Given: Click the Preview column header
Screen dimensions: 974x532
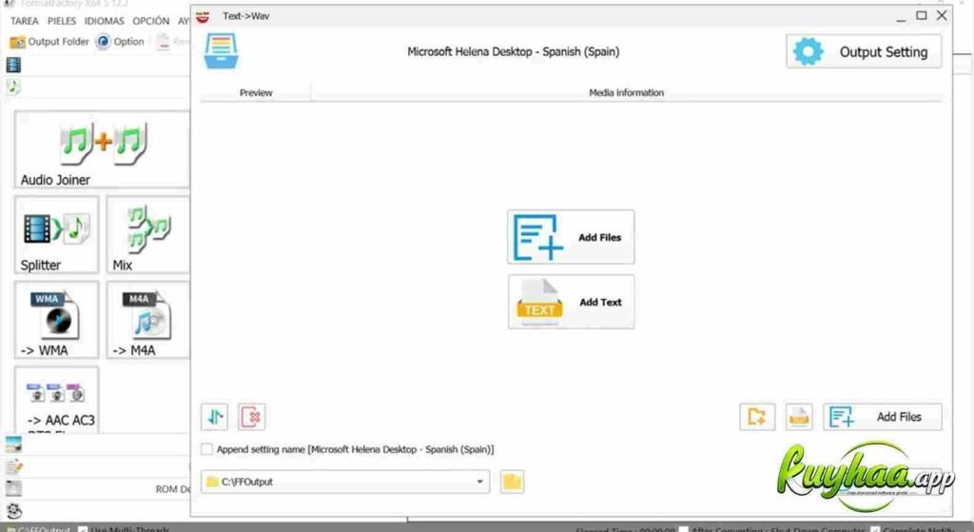Looking at the screenshot, I should pos(256,92).
